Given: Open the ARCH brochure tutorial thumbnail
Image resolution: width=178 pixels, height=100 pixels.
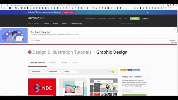Looking at the screenshot, I should pyautogui.click(x=73, y=87).
